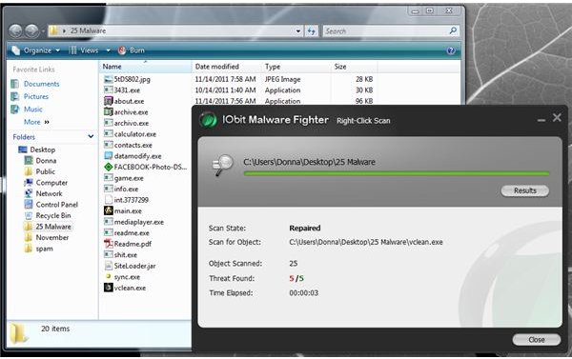Click the scan progress bar
Screen dimensions: 572x359
coord(397,174)
